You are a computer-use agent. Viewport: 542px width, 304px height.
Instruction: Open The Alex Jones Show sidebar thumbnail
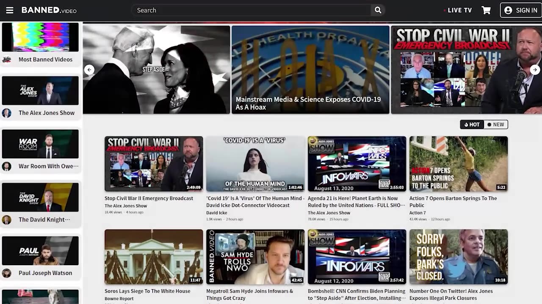tap(40, 90)
